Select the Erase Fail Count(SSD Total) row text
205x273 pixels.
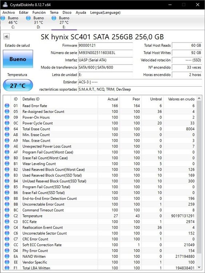click(x=44, y=193)
